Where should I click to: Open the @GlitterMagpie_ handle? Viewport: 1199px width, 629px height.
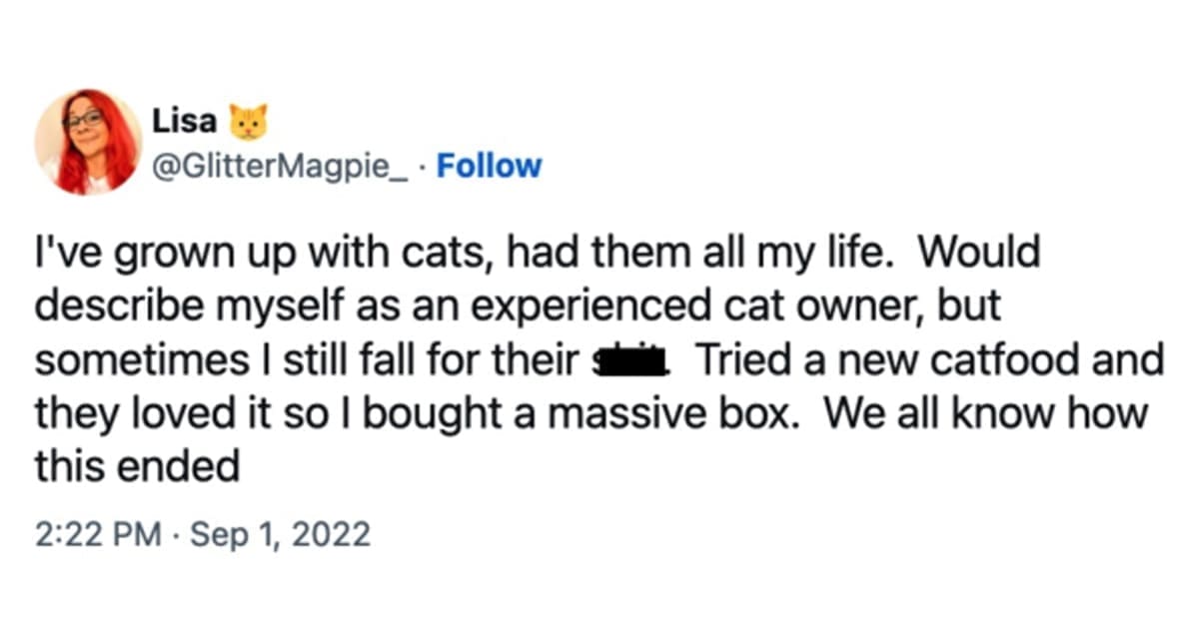pos(280,166)
